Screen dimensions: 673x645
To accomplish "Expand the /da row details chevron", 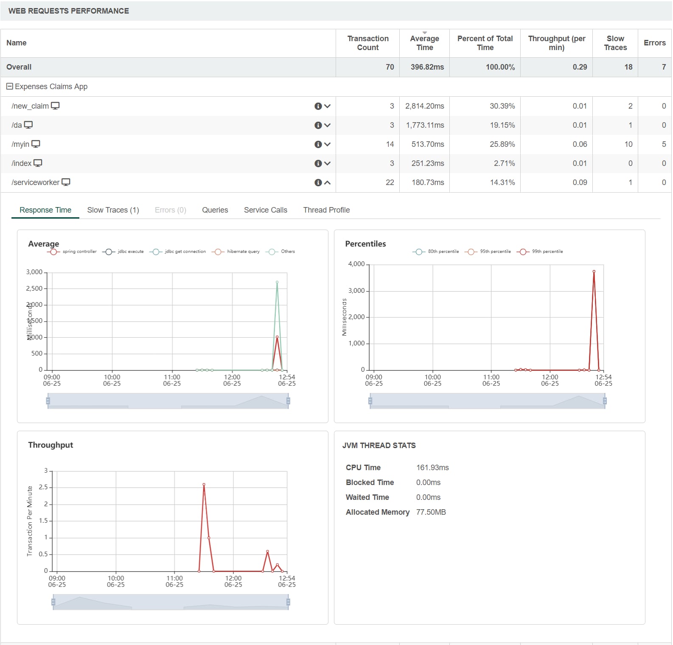I will click(327, 125).
